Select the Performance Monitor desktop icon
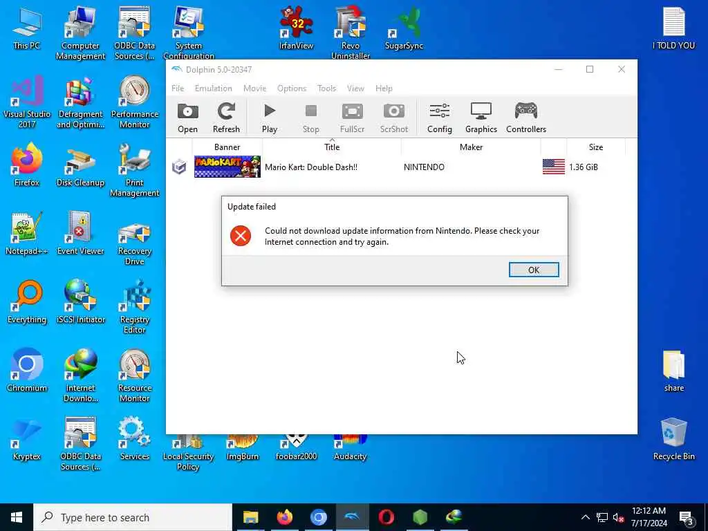Viewport: 708px width, 531px height. pos(135,102)
